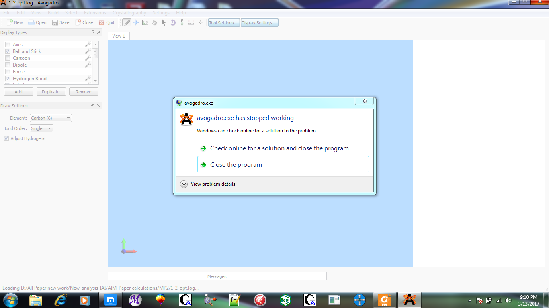Viewport: 549px width, 308px height.
Task: Open the Extensions menu
Action: tap(95, 13)
